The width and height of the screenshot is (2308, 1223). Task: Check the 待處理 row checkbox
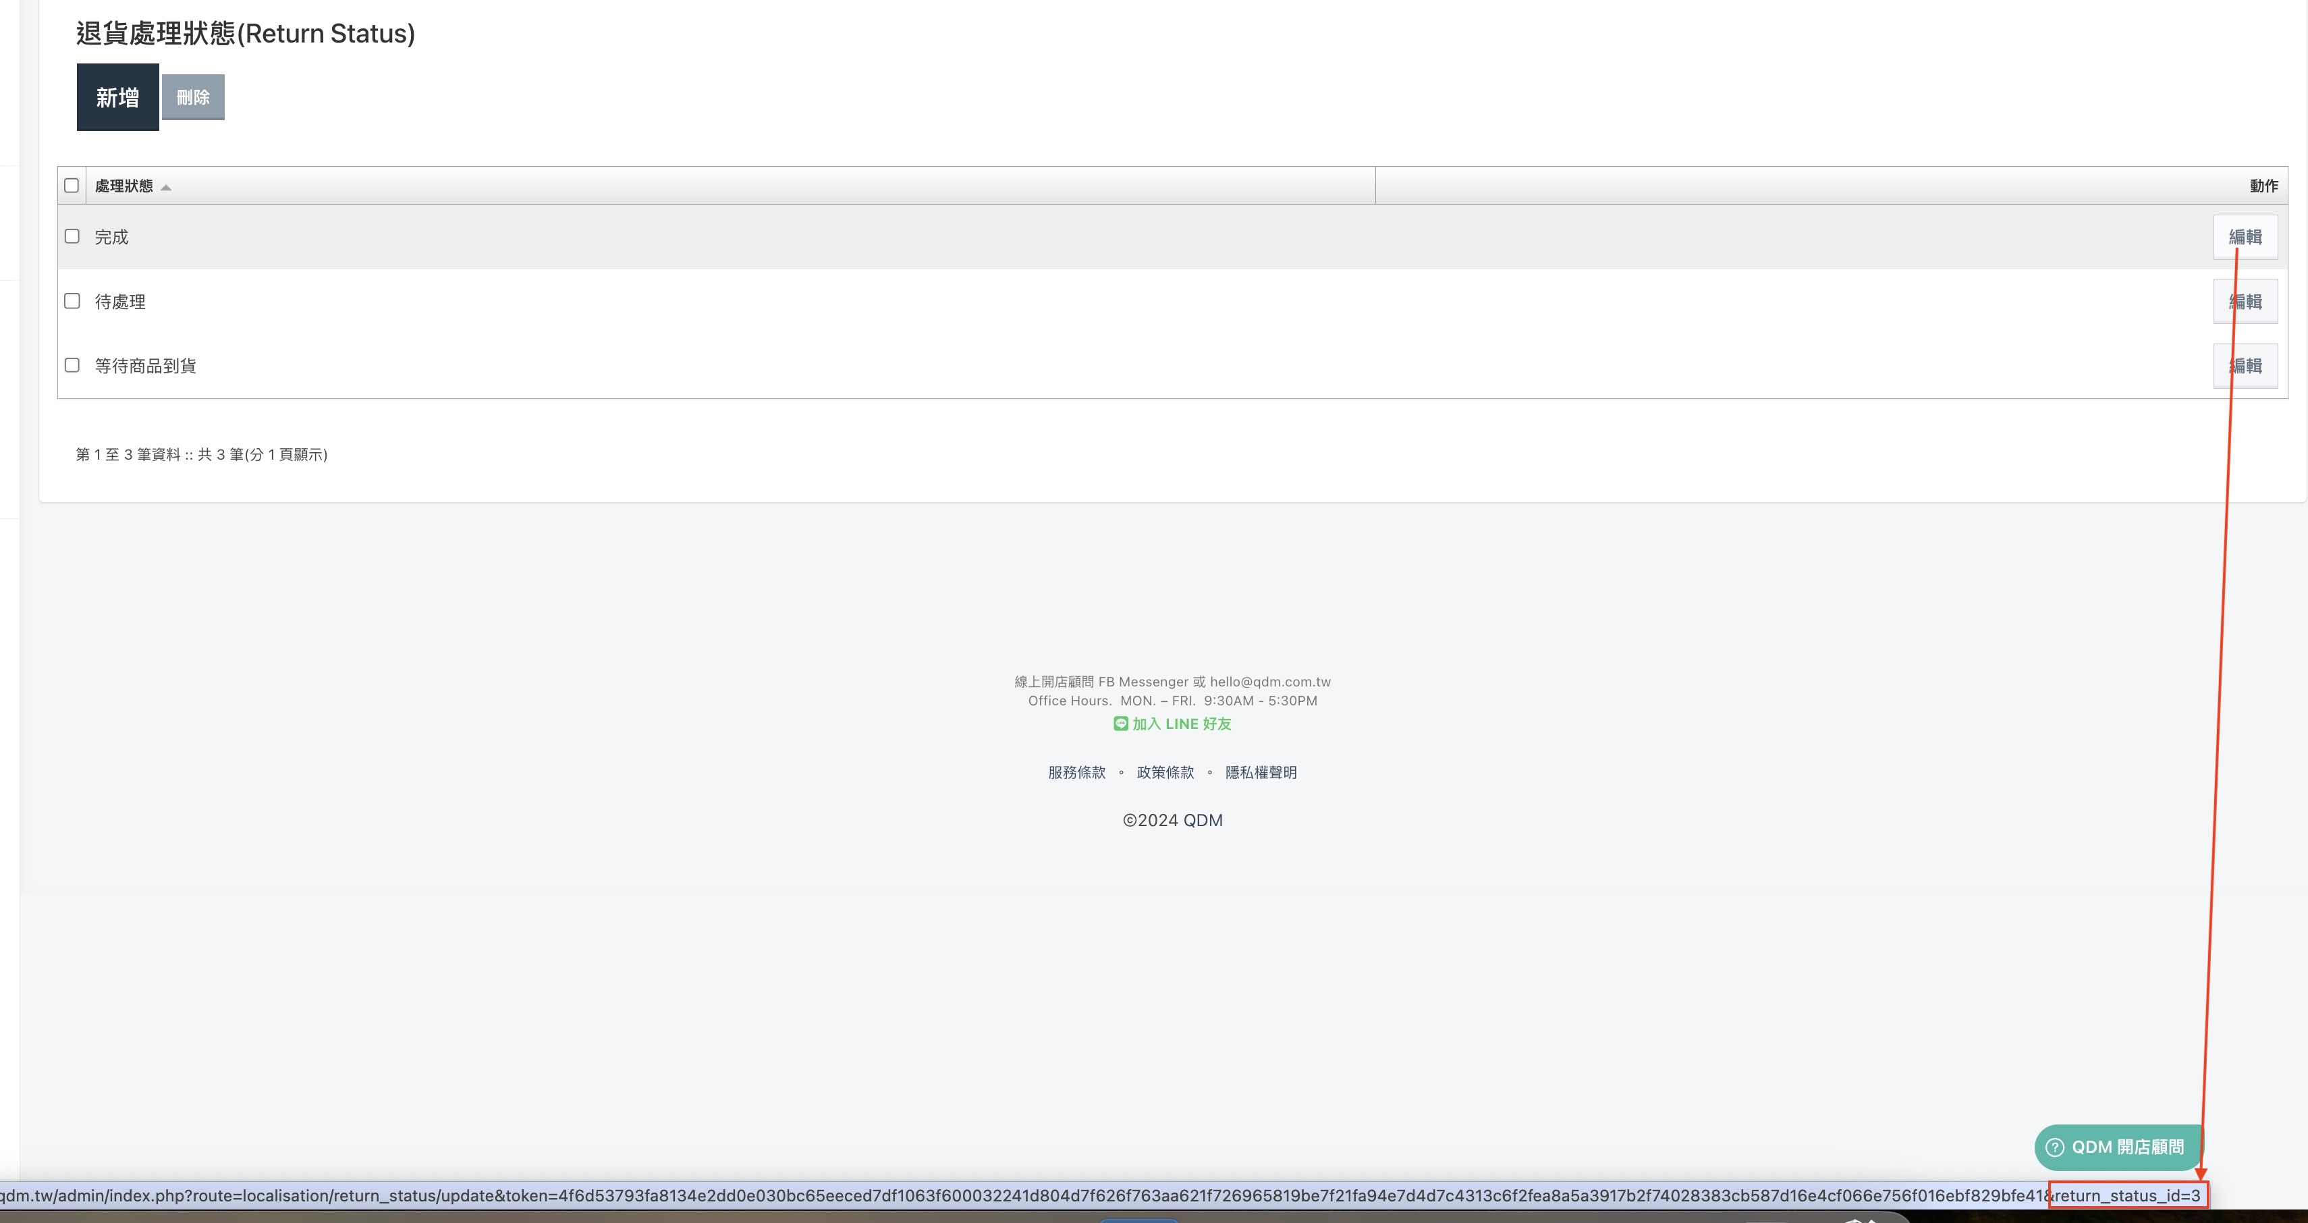click(72, 301)
